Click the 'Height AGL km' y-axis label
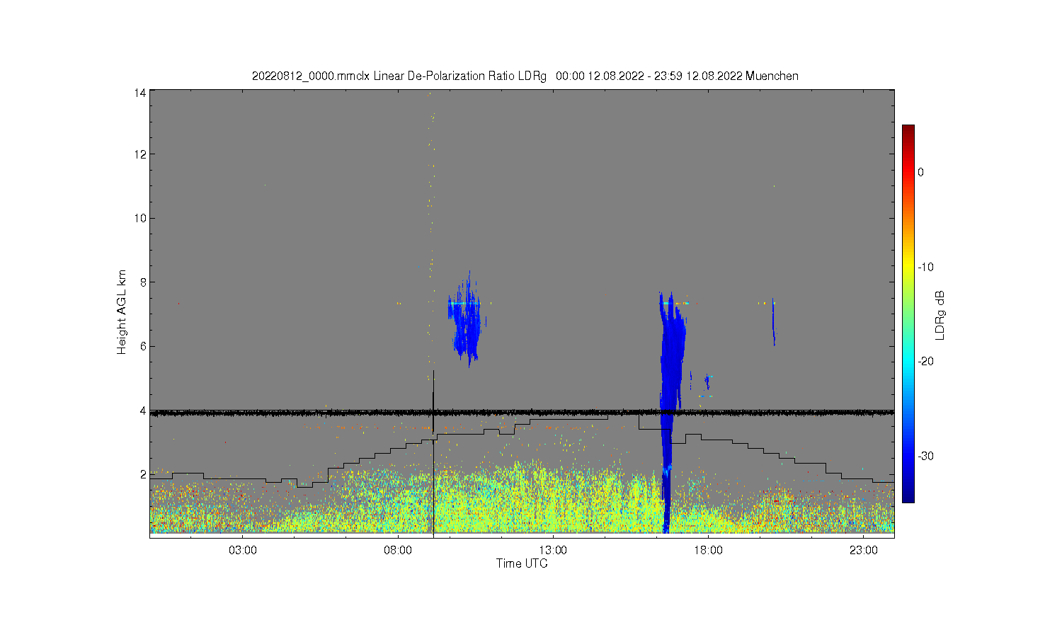This screenshot has height=637, width=1062. click(x=122, y=312)
